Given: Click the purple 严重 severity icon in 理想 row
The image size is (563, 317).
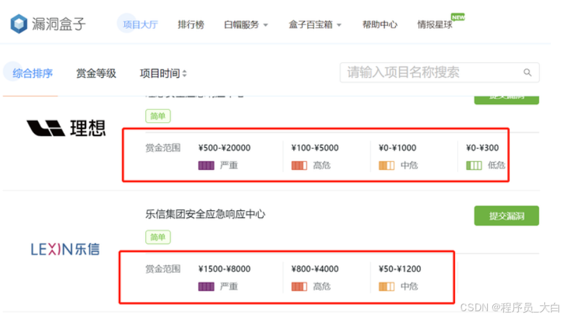Looking at the screenshot, I should coord(206,165).
